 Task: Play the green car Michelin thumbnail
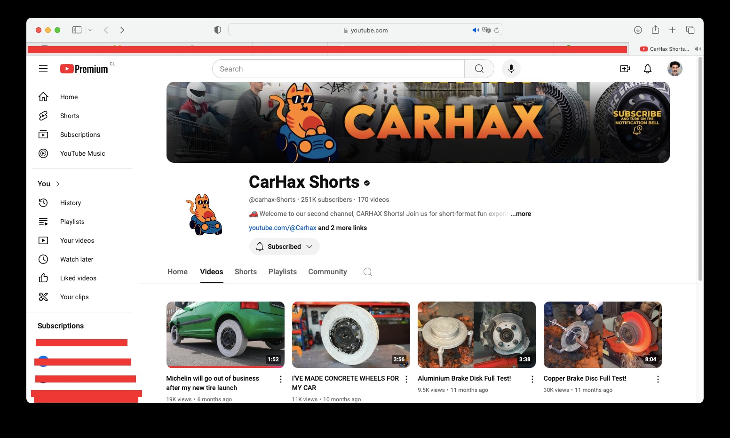[225, 334]
